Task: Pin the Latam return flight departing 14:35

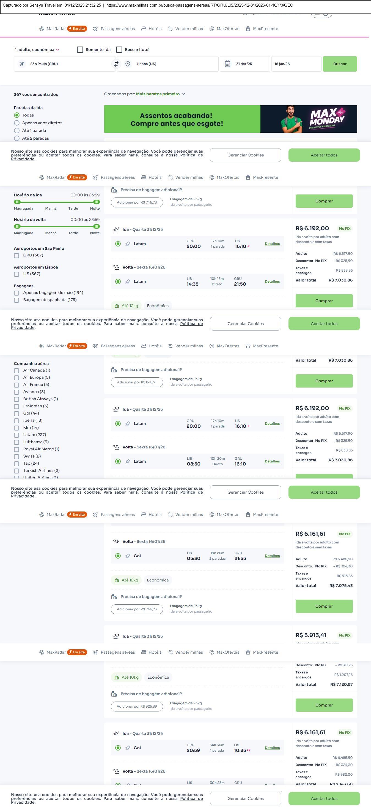Action: pyautogui.click(x=128, y=282)
